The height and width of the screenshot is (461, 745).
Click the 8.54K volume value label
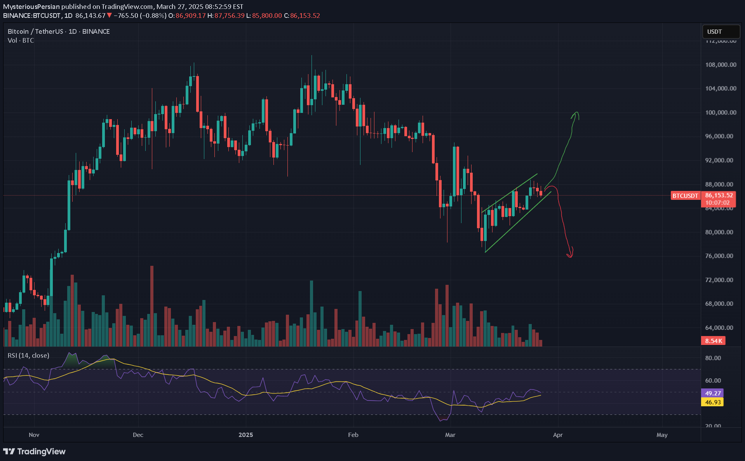tap(714, 341)
